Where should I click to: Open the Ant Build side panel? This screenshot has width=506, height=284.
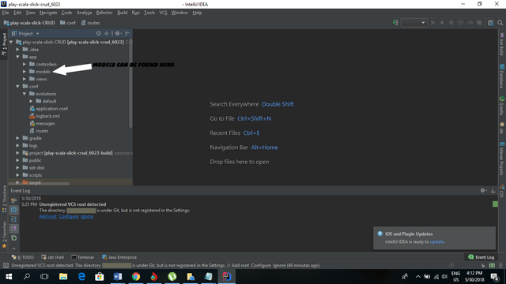[502, 44]
